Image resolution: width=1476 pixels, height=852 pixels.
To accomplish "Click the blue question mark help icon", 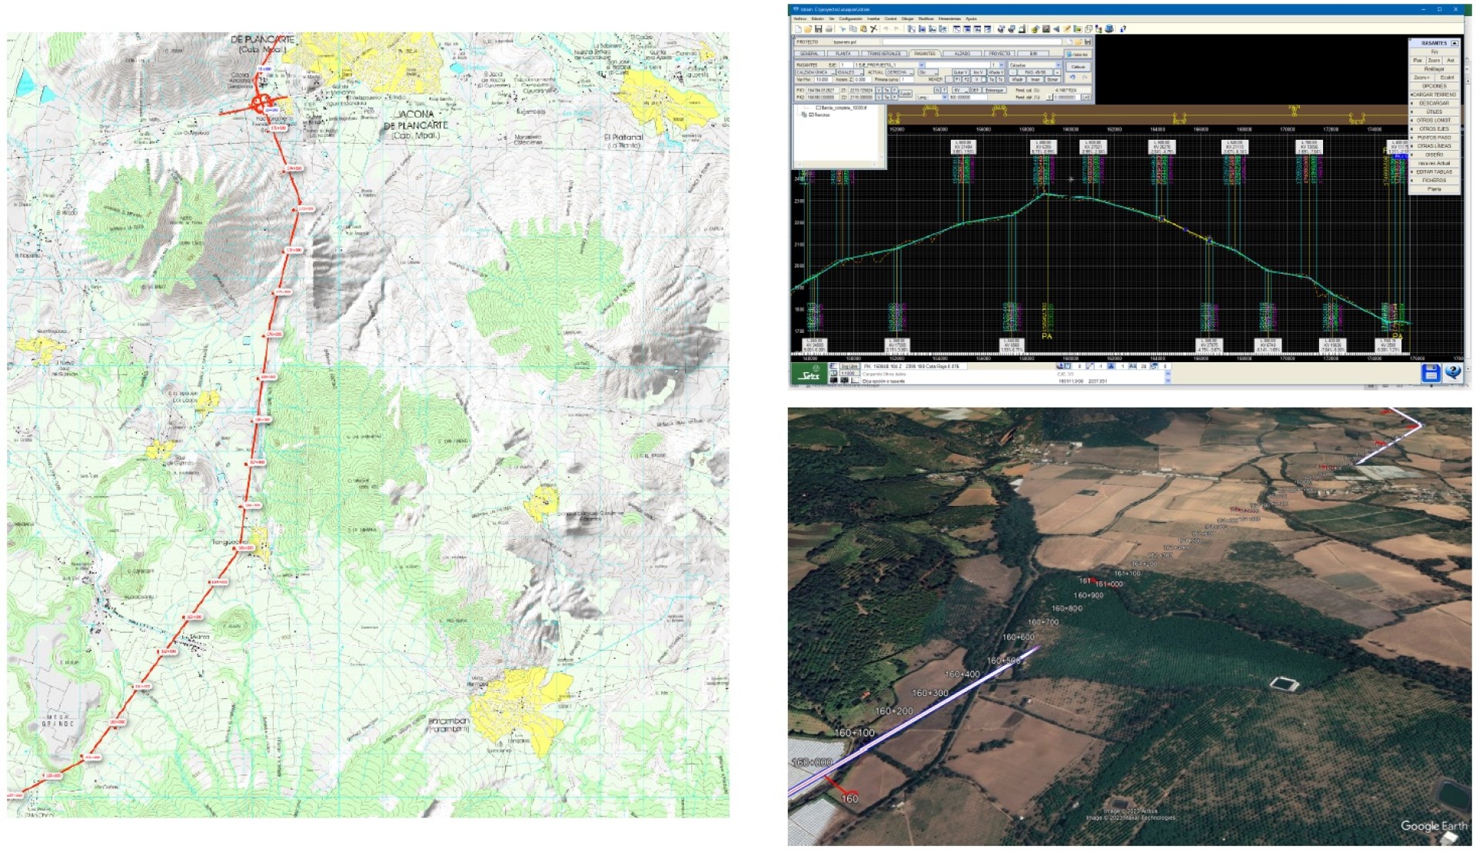I will tap(1452, 373).
